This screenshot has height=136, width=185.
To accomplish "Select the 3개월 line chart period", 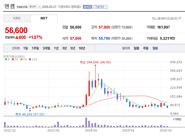I will (x=46, y=48).
